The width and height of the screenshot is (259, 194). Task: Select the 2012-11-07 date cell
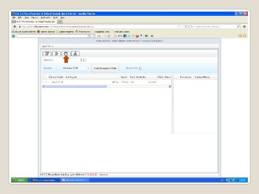pos(58,82)
